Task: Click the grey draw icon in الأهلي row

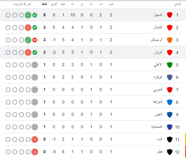Action: tap(35, 65)
